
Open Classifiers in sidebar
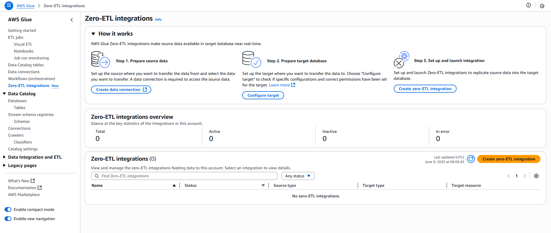click(x=23, y=142)
